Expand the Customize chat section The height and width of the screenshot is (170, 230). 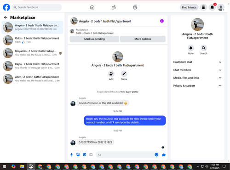coord(197,62)
